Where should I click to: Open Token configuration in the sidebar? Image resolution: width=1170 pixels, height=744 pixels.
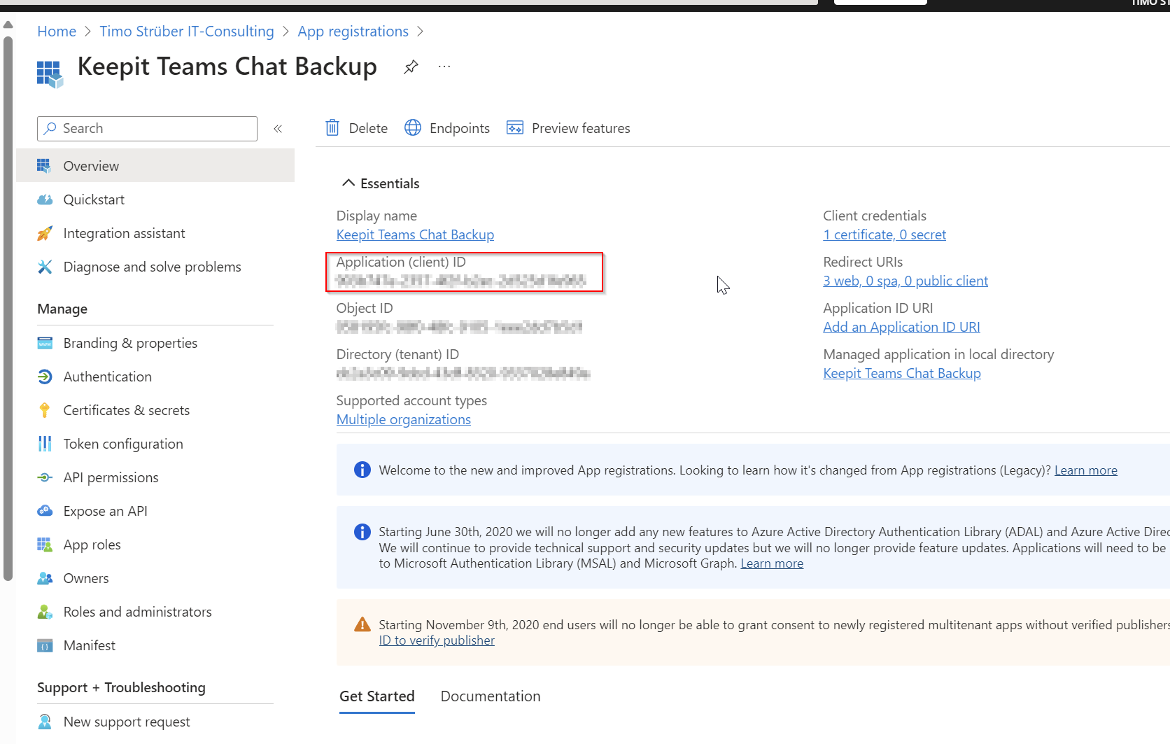point(122,444)
